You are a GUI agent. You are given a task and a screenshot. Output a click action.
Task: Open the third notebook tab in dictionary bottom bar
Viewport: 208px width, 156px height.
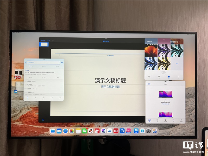coord(43,98)
